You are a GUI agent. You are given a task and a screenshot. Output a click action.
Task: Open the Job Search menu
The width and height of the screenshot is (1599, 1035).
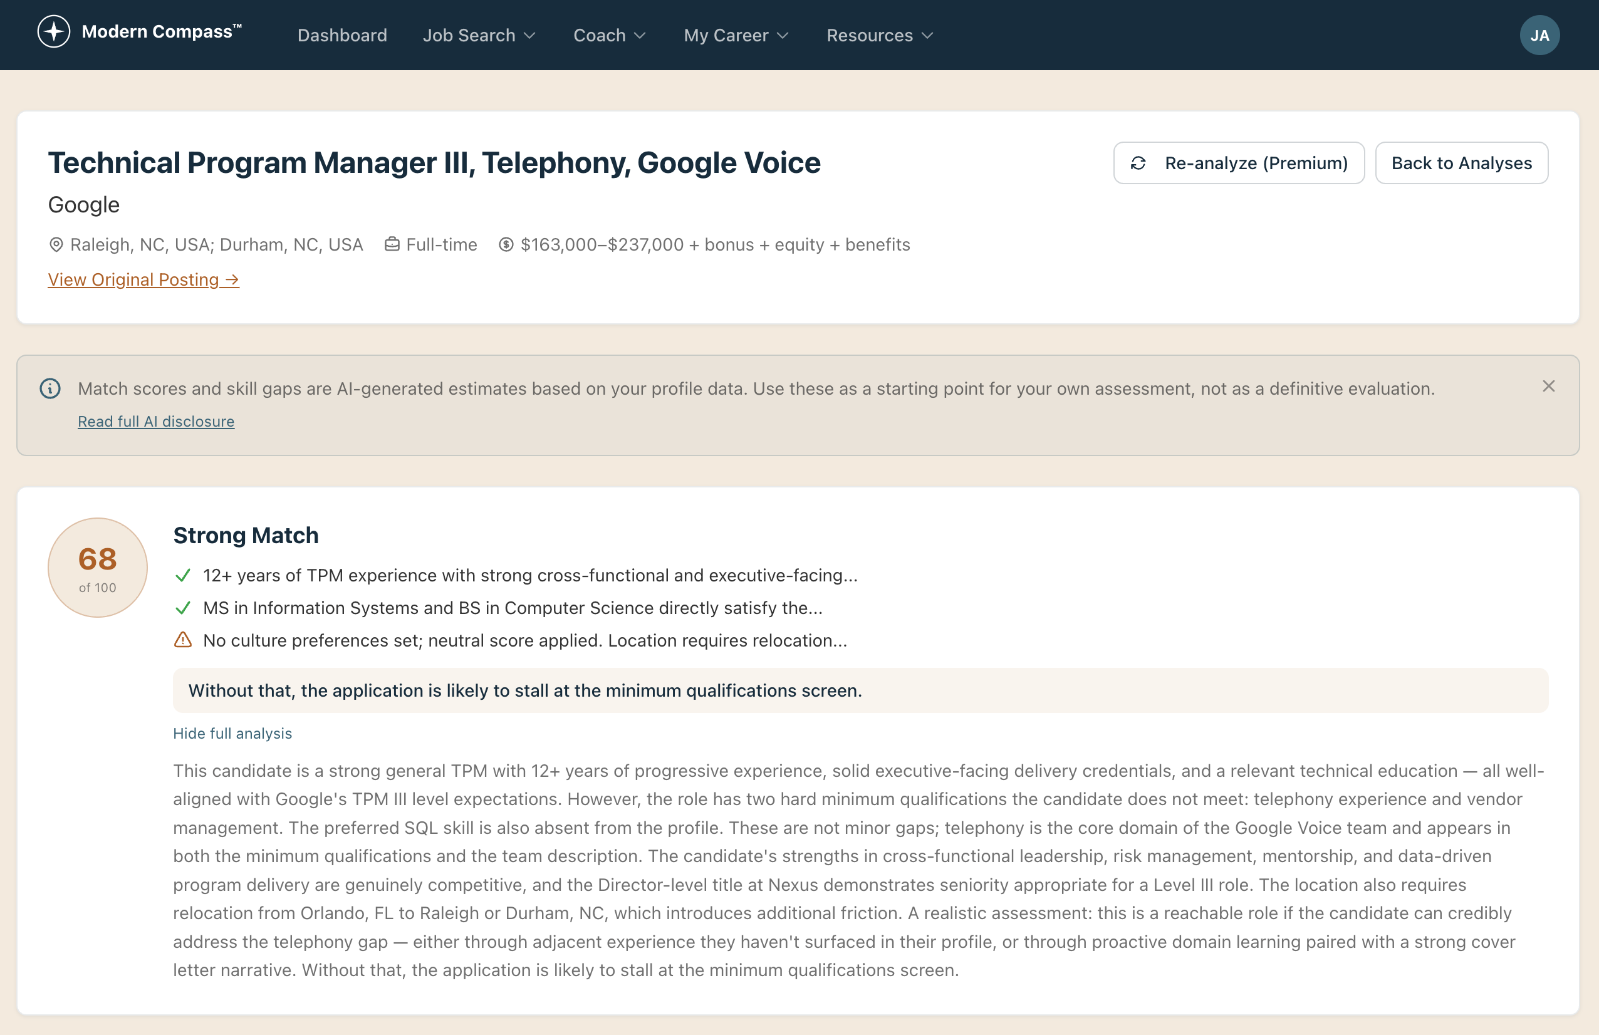[x=479, y=35]
